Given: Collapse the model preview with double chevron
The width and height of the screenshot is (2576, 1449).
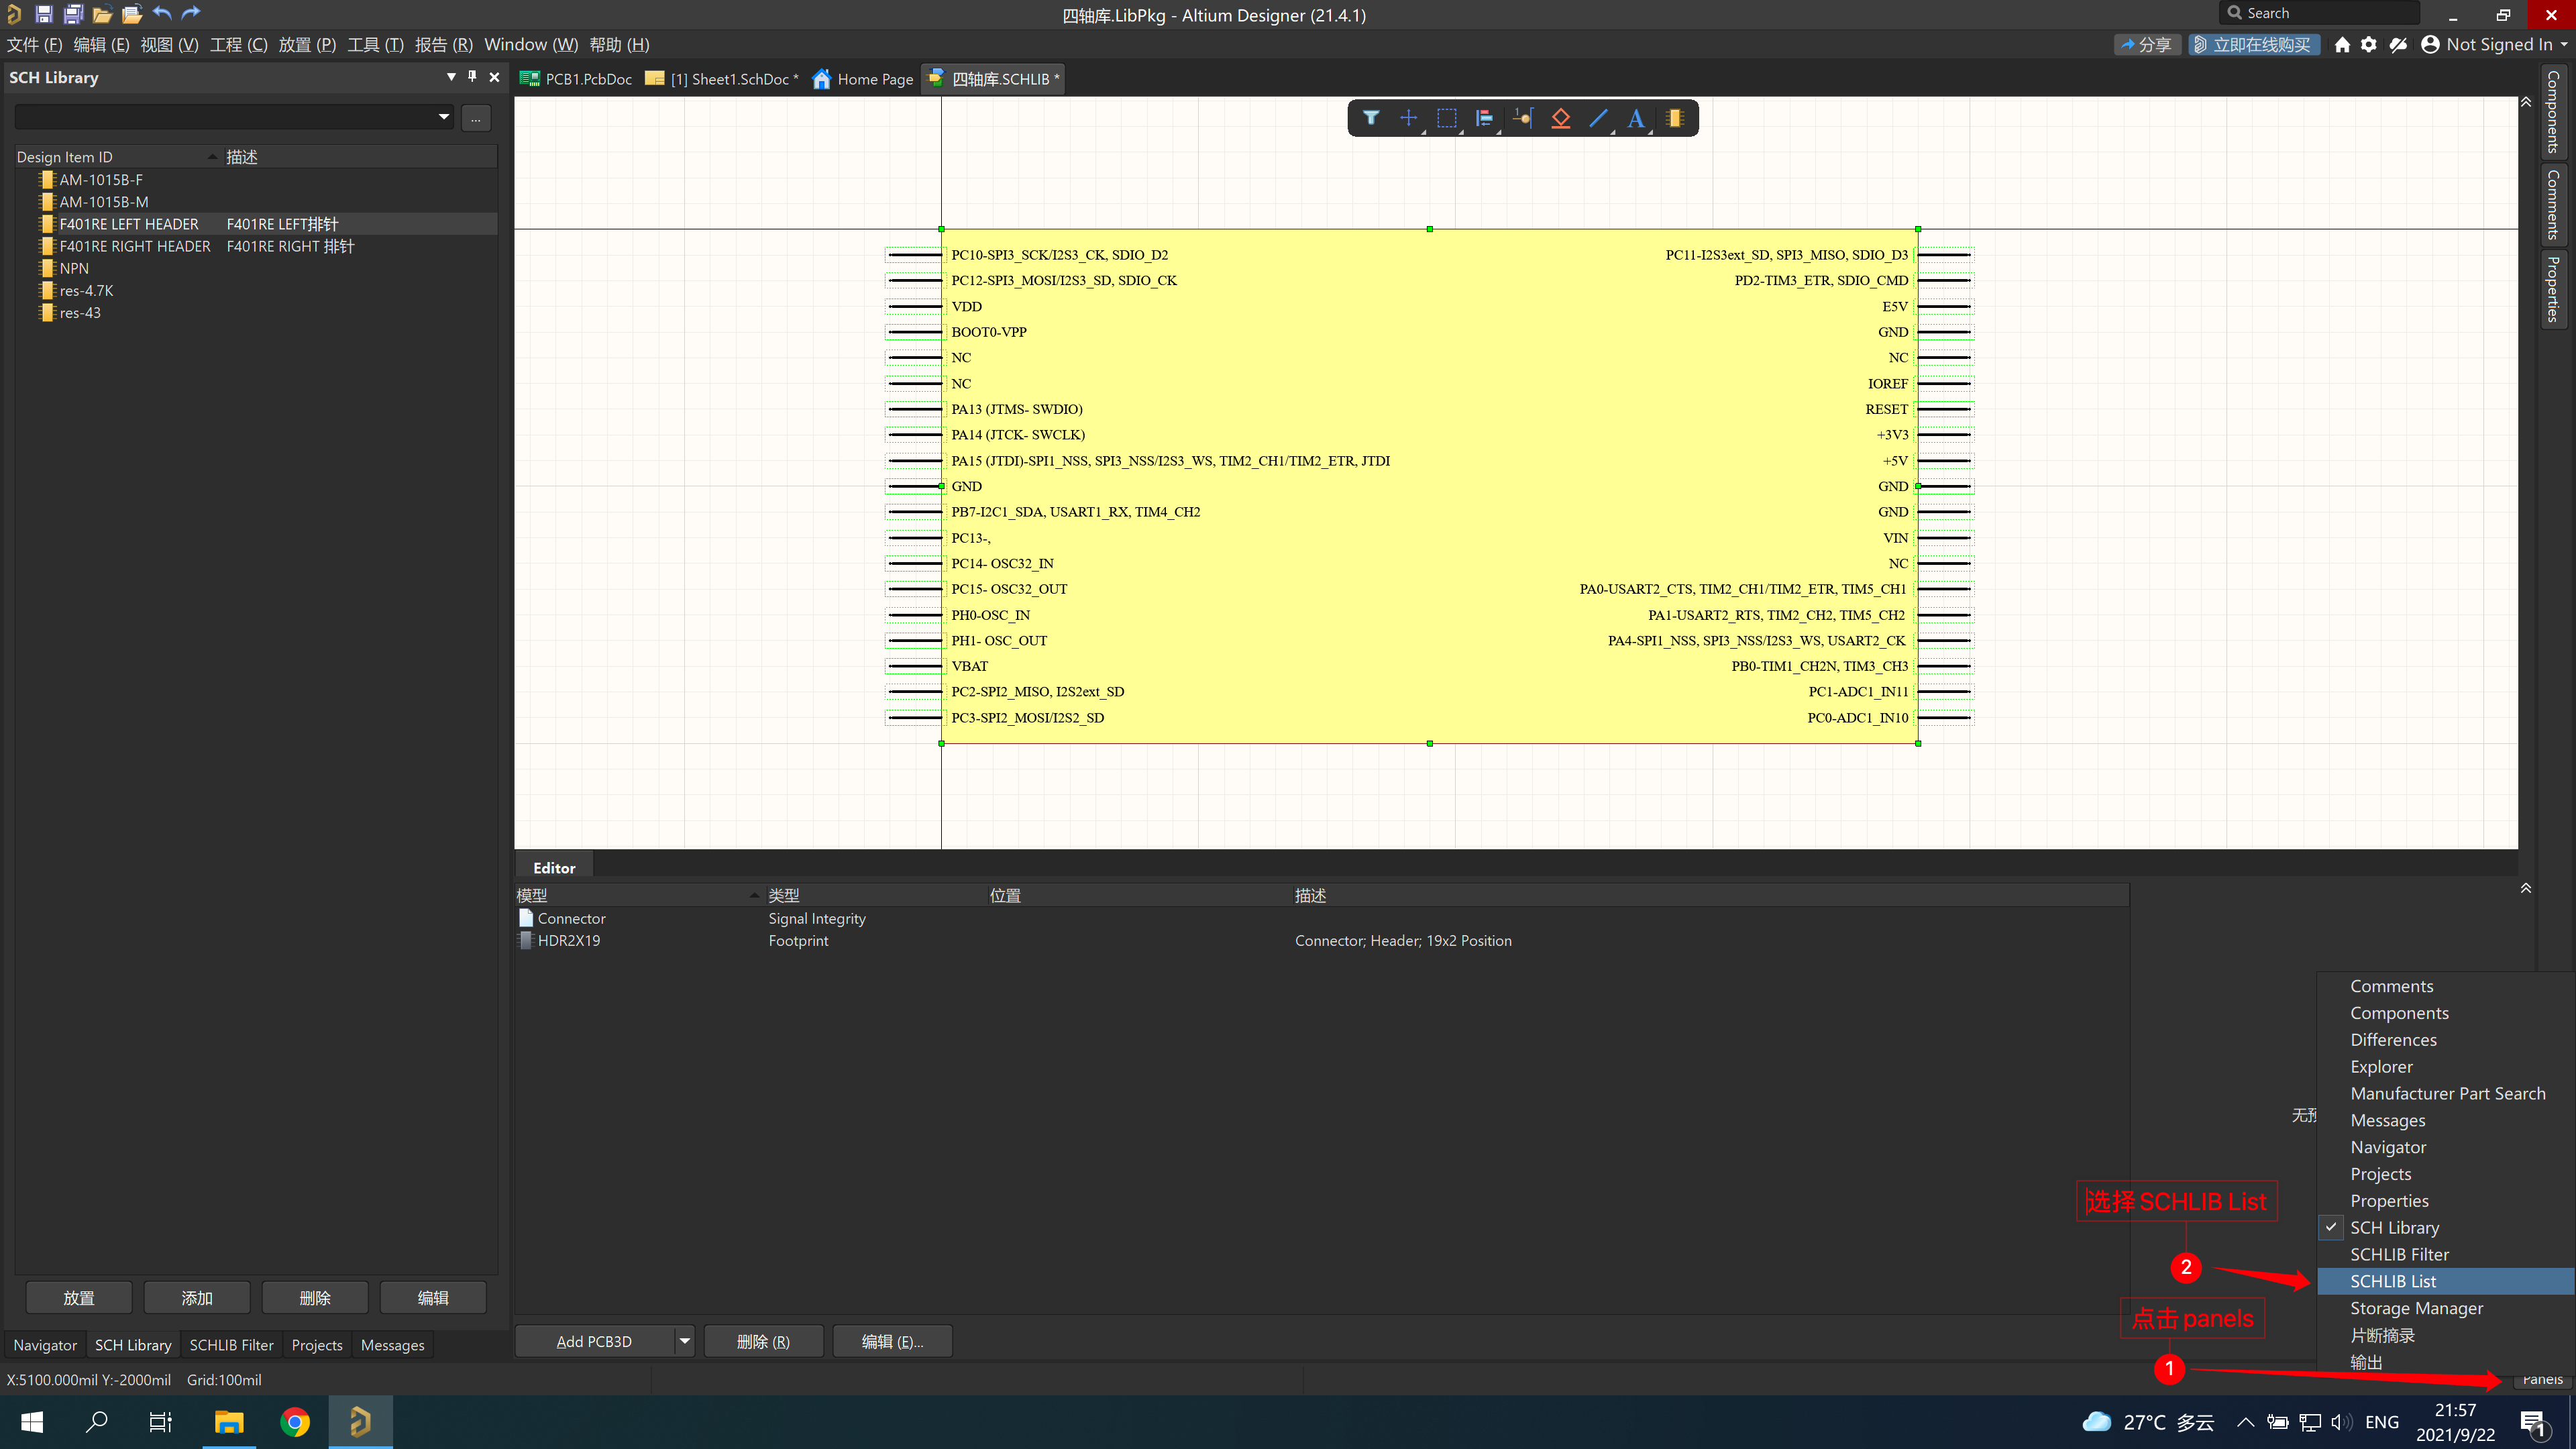Looking at the screenshot, I should tap(2525, 888).
